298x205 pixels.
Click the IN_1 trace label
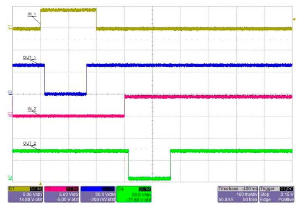coord(32,14)
